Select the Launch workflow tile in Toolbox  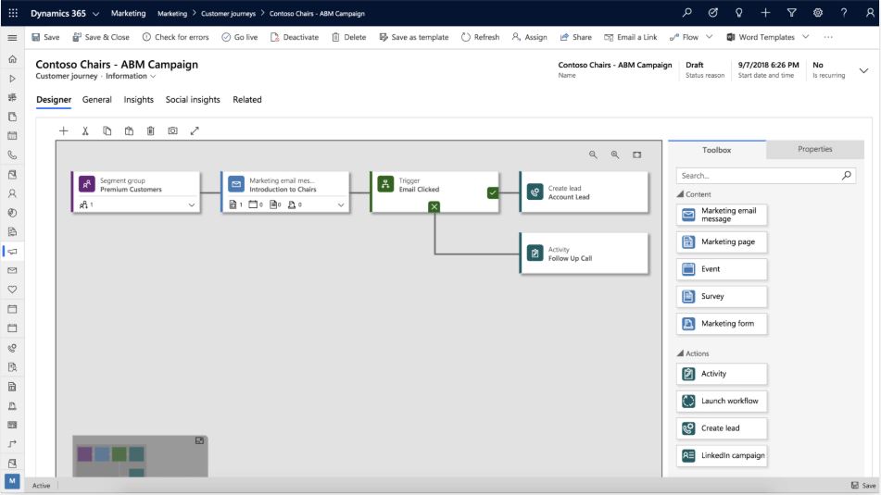[x=722, y=401]
